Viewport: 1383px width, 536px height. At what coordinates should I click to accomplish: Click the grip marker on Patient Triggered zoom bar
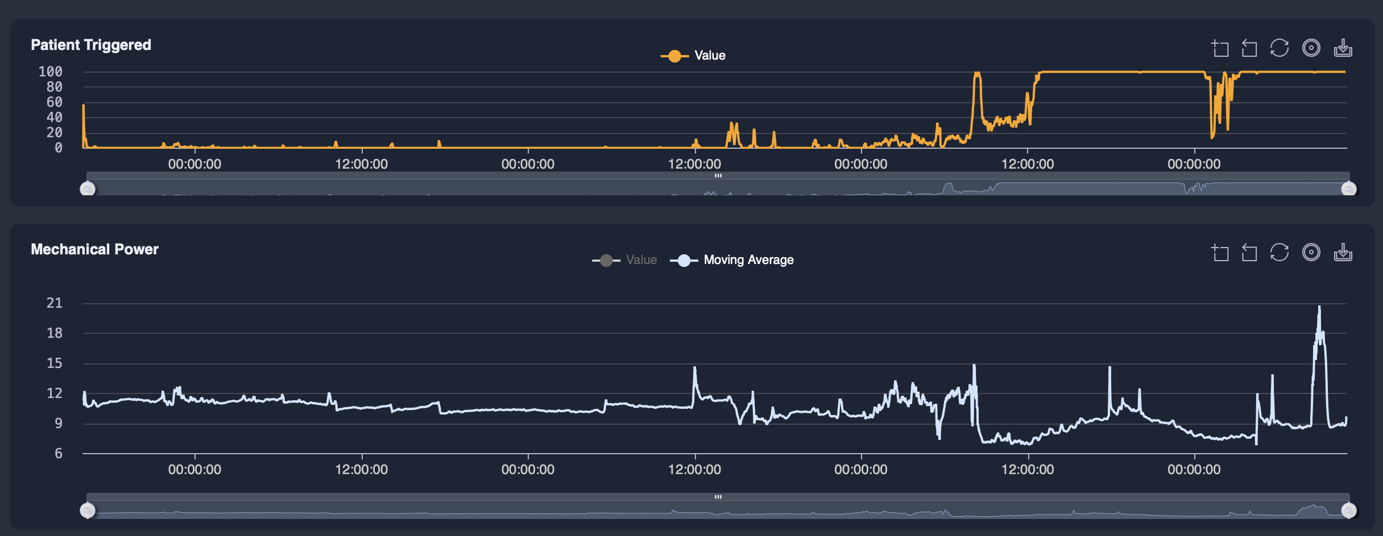click(x=719, y=176)
